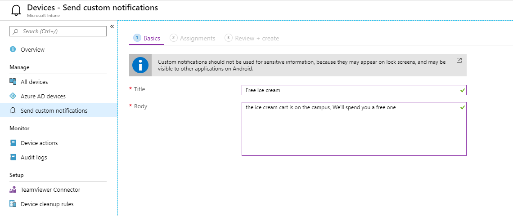The height and width of the screenshot is (216, 513).
Task: Click the blue info icon in banner
Action: pos(140,66)
